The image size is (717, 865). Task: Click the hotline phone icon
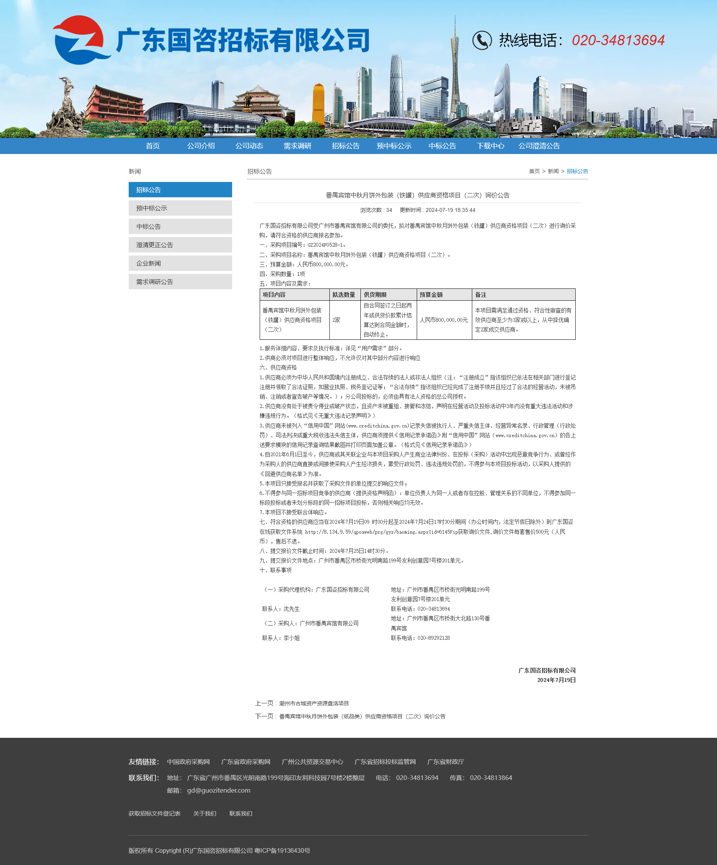pyautogui.click(x=482, y=40)
